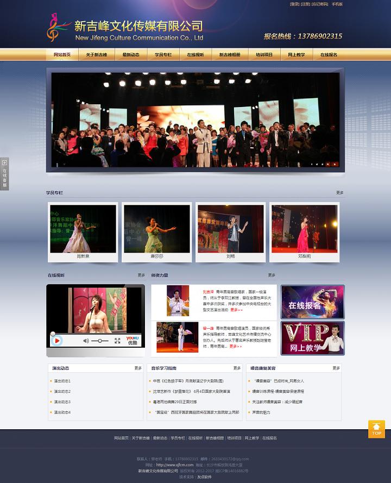Enter fullscreen mode on the video player
This screenshot has width=391, height=483.
pyautogui.click(x=117, y=341)
